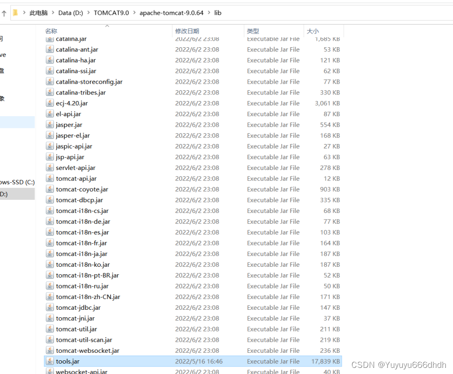Screen dimensions: 453x374
Task: Click the jar icon of tomcat-dbcp.jar
Action: pos(50,200)
